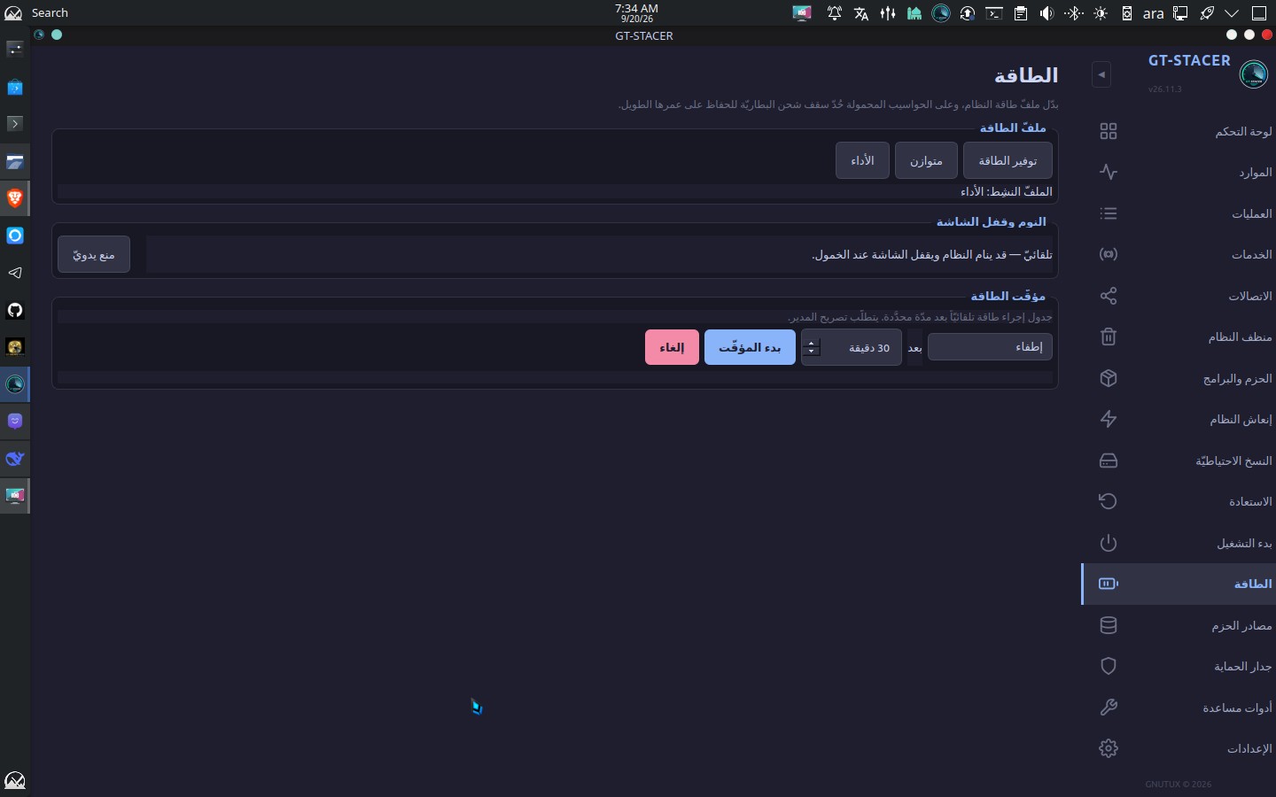Screen dimensions: 1276x797
Task: Open the volume icon in system tray
Action: tap(1046, 13)
